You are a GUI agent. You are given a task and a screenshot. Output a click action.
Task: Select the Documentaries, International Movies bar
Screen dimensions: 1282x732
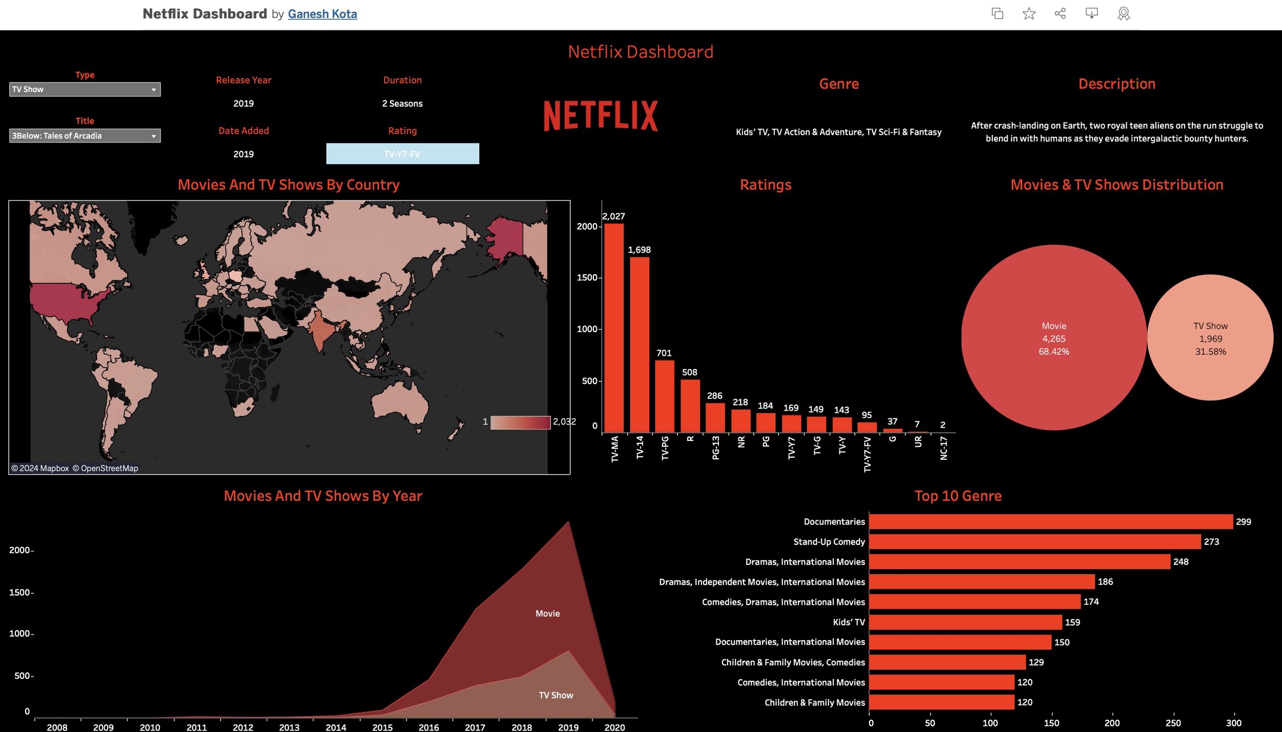960,642
